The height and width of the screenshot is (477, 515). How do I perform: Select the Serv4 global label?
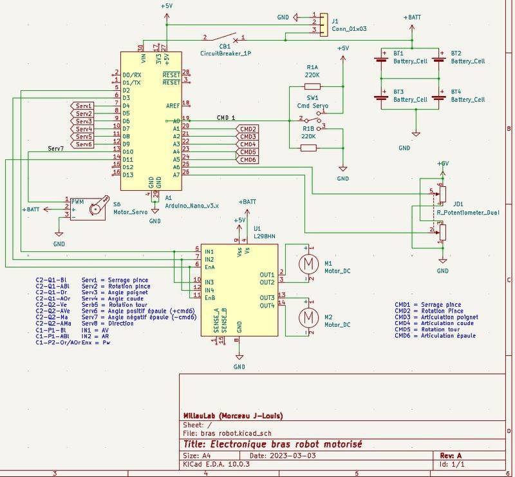[x=82, y=129]
